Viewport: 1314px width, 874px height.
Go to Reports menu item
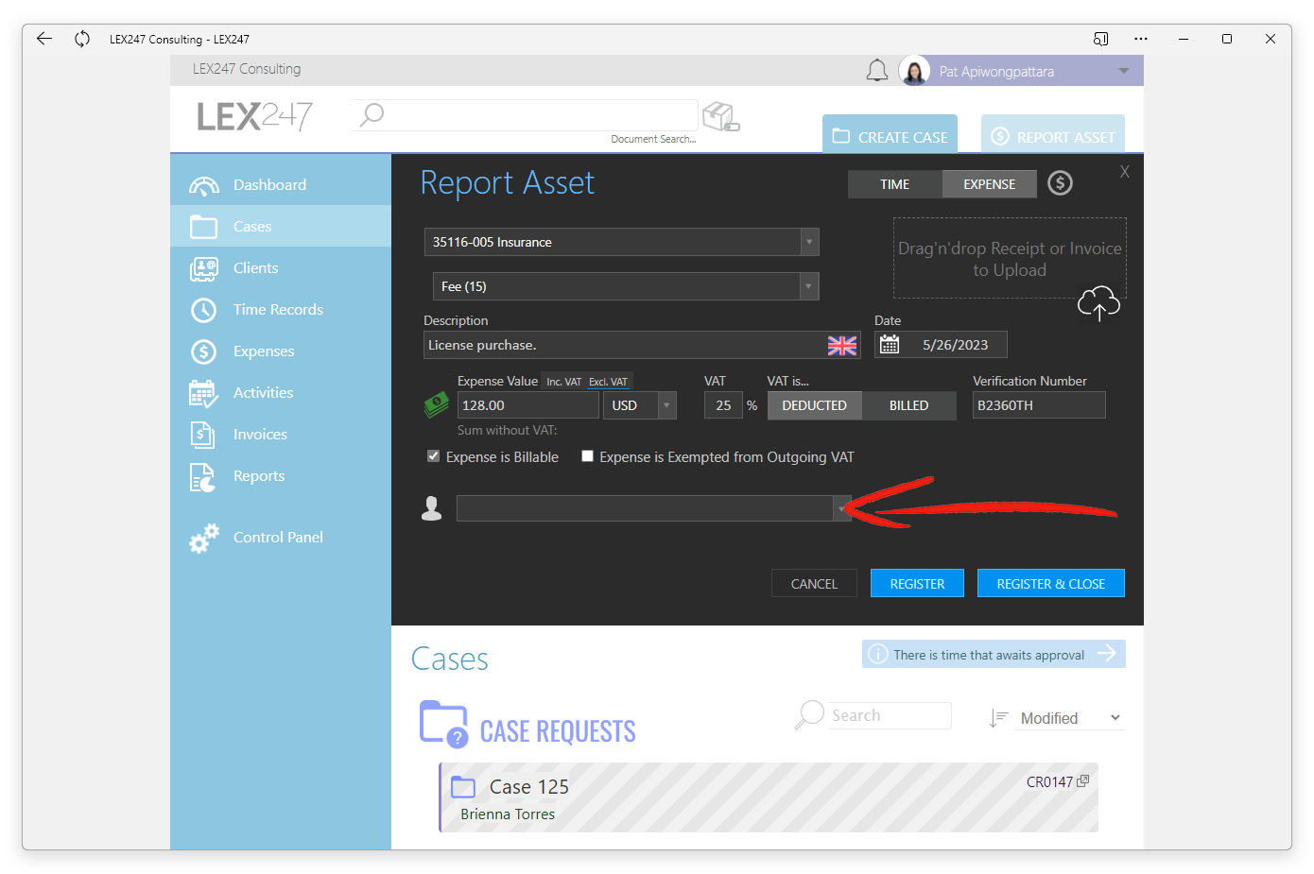pyautogui.click(x=259, y=476)
